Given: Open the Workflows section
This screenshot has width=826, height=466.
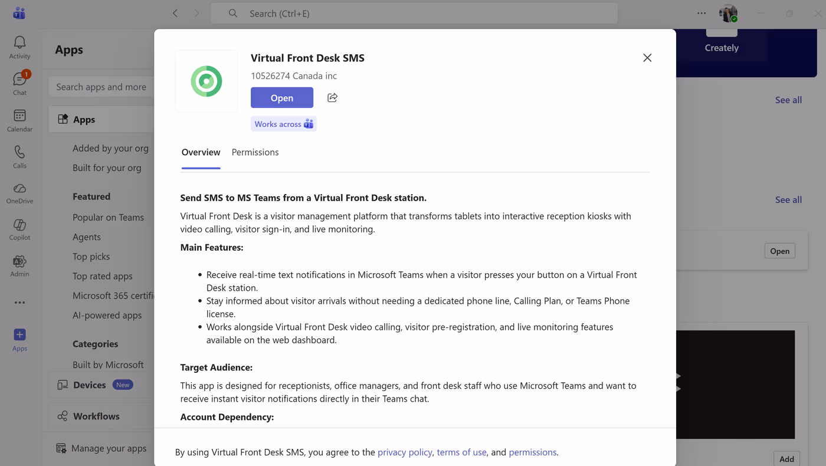Looking at the screenshot, I should click(101, 416).
